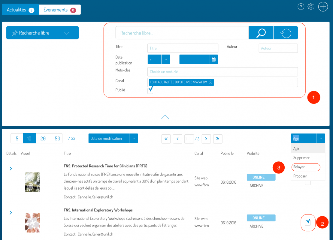Screen dimensions: 333x240
Task: Open the calendar date picker icon
Action: pos(213,59)
